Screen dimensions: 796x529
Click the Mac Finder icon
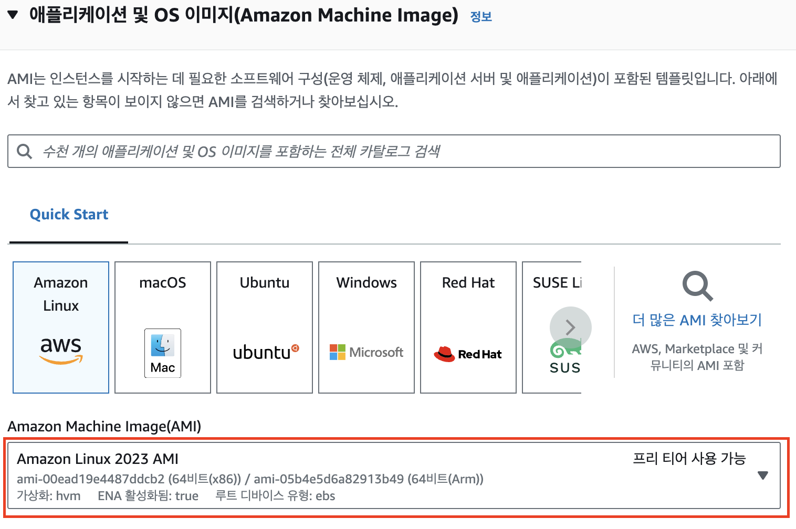[163, 353]
